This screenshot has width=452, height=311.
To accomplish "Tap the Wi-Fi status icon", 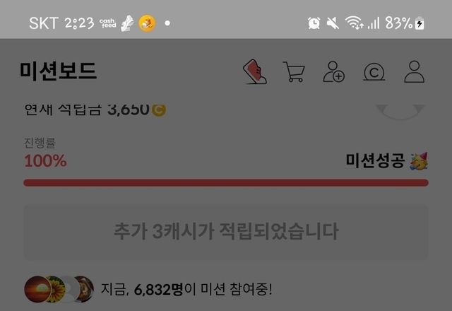I will coord(355,23).
